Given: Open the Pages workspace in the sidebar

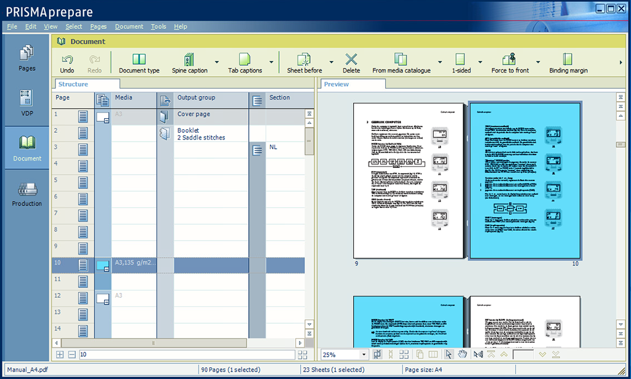Looking at the screenshot, I should coord(27,58).
